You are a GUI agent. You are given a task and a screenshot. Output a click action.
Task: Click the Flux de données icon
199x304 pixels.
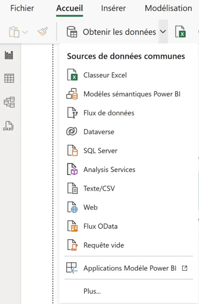72,113
